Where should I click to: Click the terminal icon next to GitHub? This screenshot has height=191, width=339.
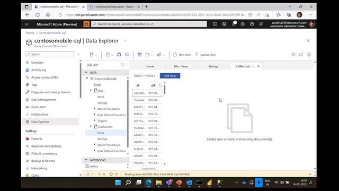point(127,55)
